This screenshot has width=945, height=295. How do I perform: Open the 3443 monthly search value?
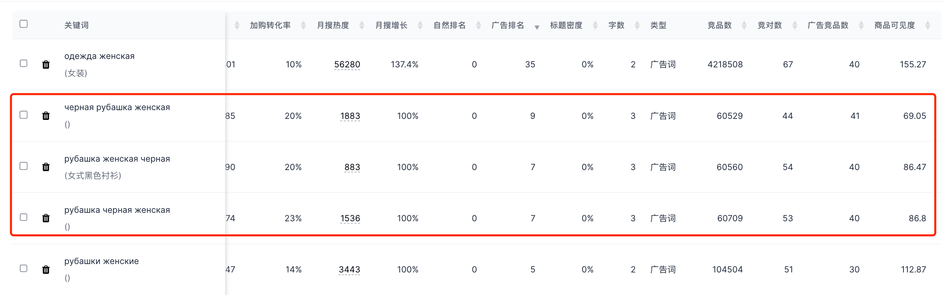349,270
